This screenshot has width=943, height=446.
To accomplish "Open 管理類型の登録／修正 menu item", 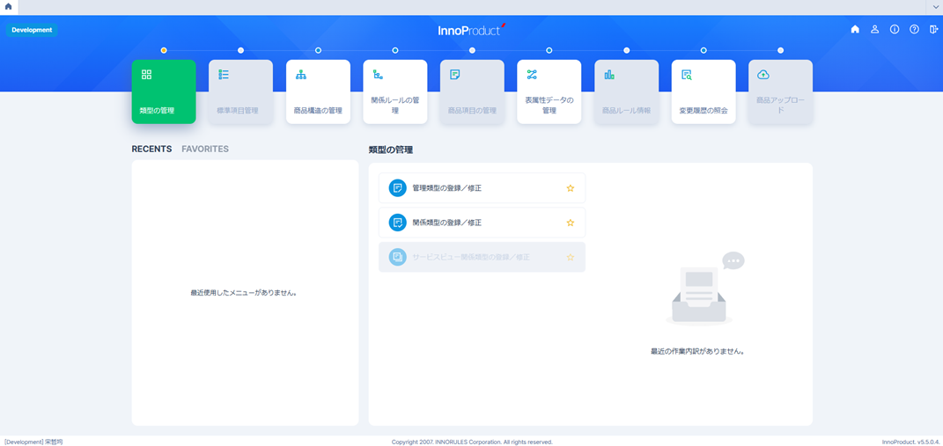I will click(x=447, y=188).
